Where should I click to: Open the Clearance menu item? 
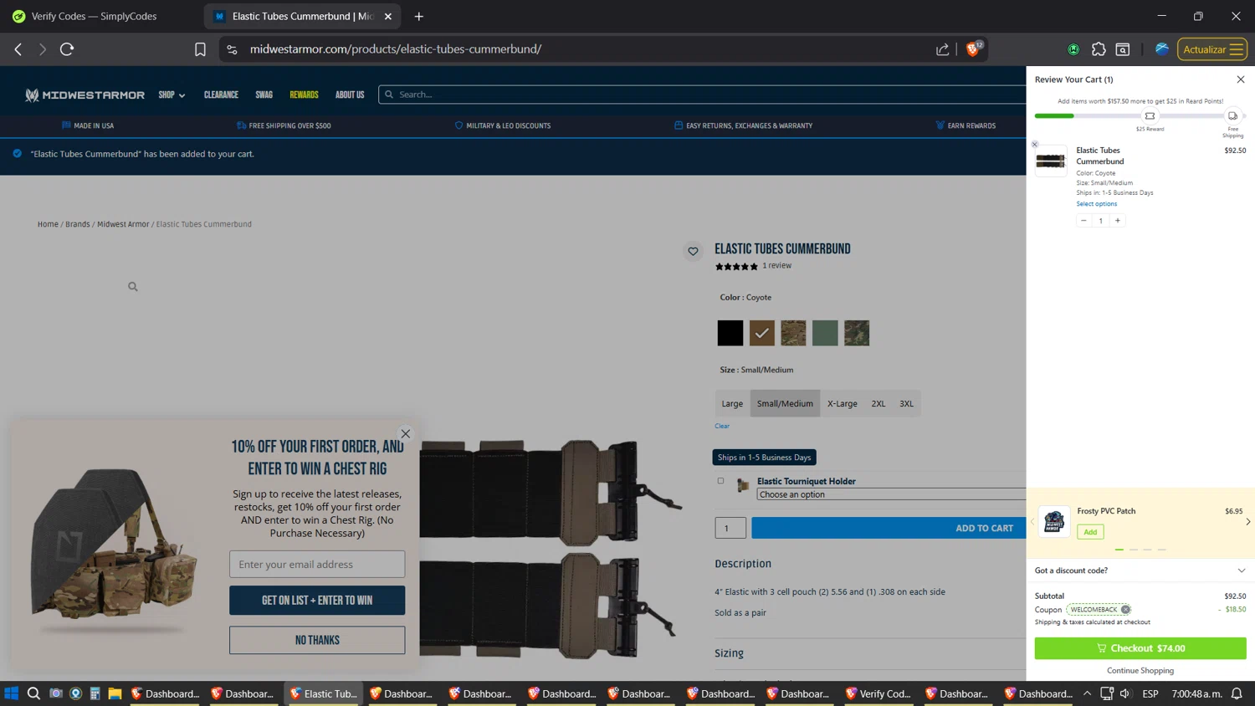point(221,95)
